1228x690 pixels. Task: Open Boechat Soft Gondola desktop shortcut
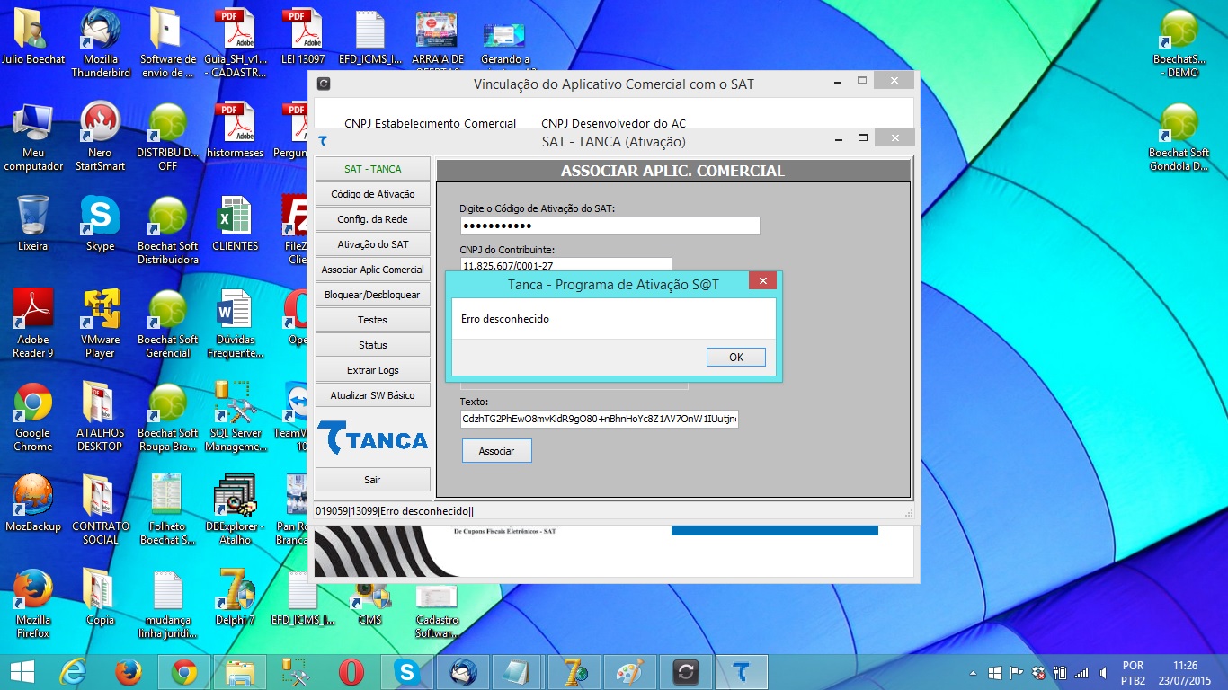(x=1179, y=137)
